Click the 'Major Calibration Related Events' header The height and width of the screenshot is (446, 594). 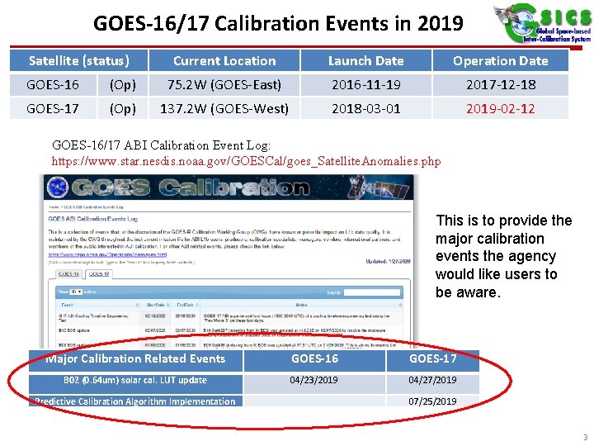coord(135,359)
